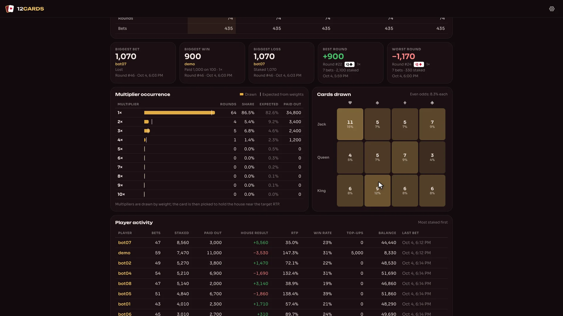
Task: Click the 1× multiplier drawn bar
Action: [179, 113]
